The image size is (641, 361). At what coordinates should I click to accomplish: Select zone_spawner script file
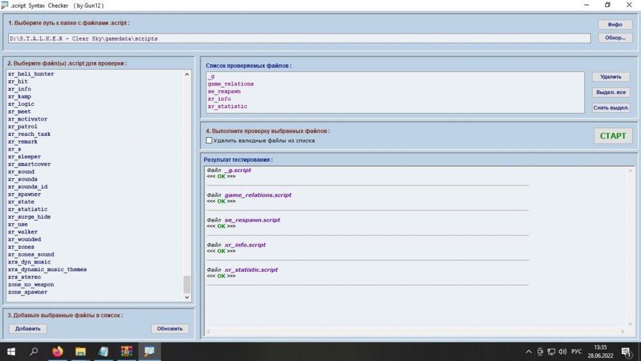[x=28, y=292]
